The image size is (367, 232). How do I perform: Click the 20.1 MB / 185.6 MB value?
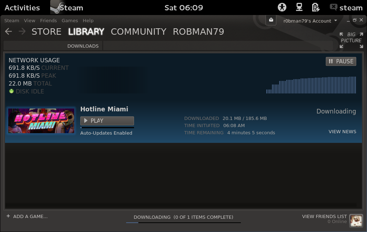click(244, 119)
